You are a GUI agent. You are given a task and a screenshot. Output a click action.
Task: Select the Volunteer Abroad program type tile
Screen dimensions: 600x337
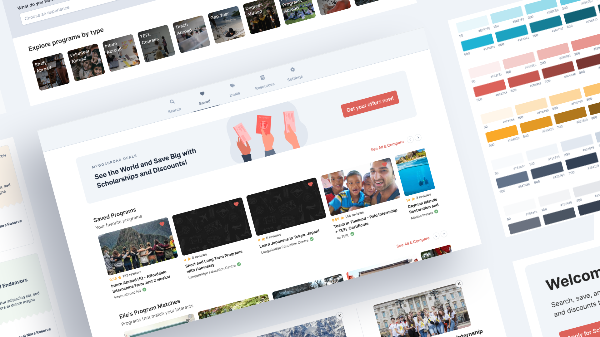point(86,62)
